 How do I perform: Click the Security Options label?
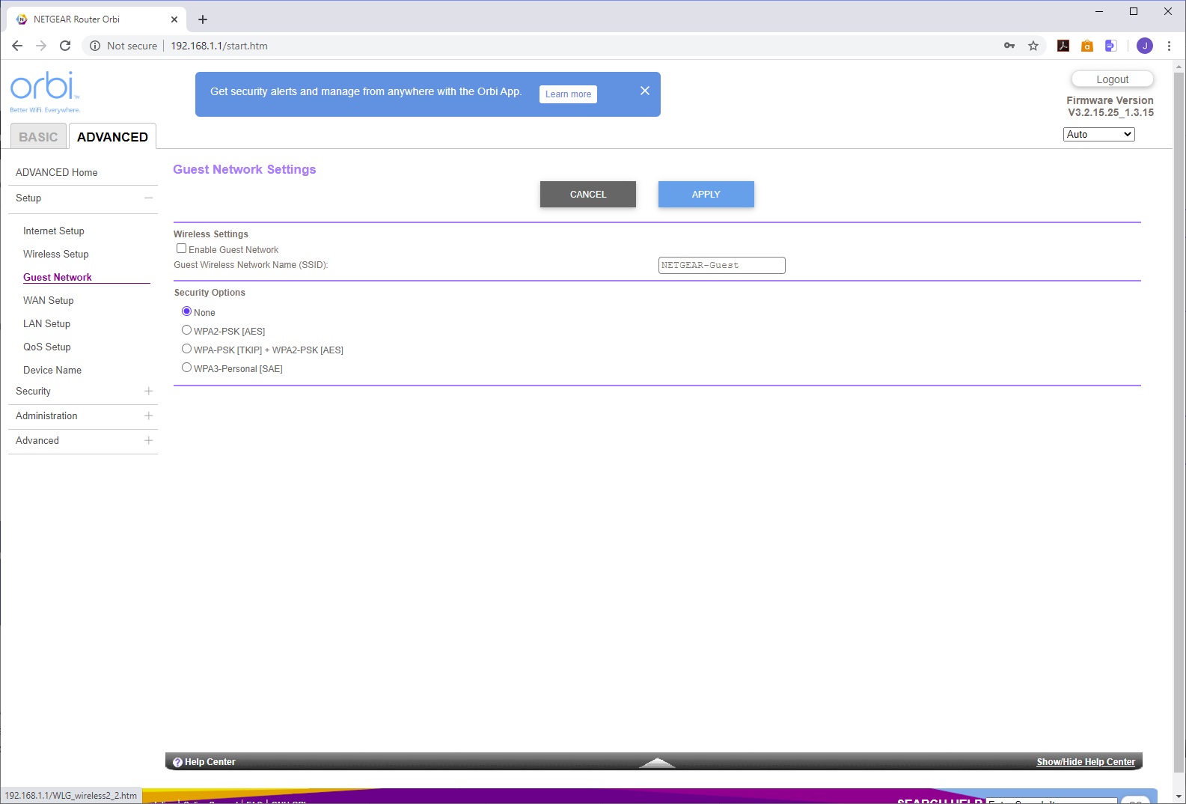(210, 293)
